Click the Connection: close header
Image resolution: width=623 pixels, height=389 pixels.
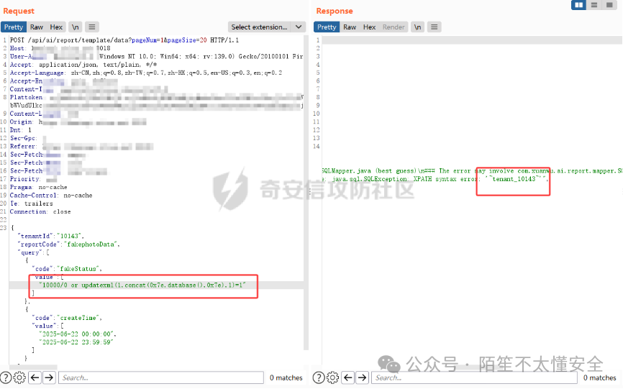[x=40, y=211]
